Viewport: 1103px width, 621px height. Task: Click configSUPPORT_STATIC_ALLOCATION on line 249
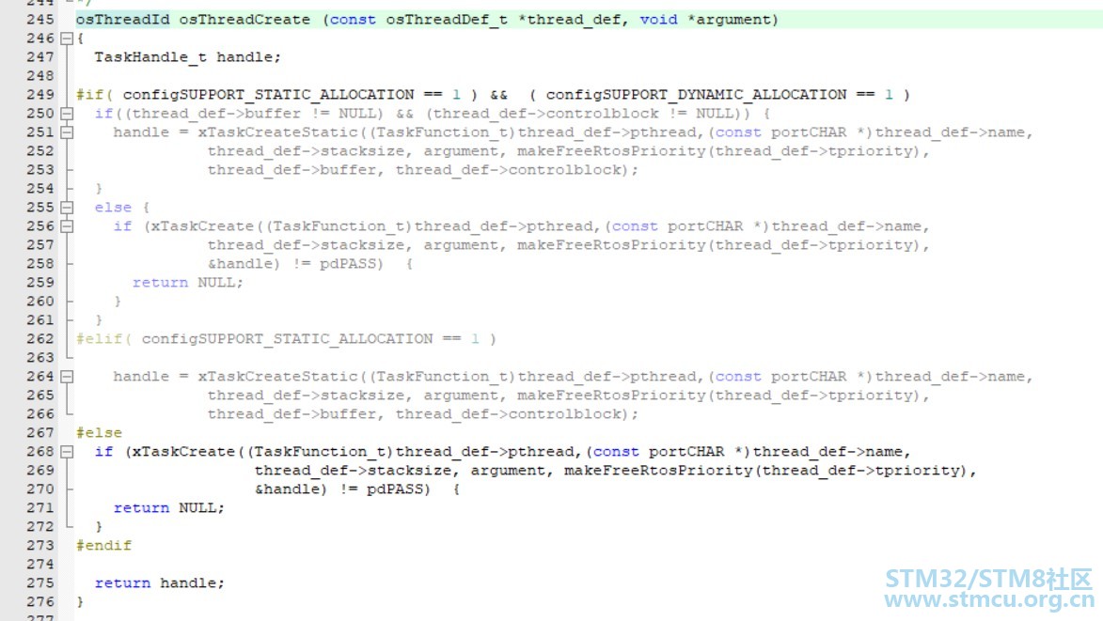pos(268,94)
